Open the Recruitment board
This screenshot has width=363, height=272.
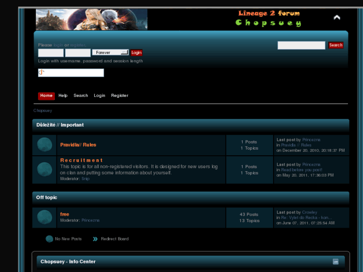tap(81, 160)
